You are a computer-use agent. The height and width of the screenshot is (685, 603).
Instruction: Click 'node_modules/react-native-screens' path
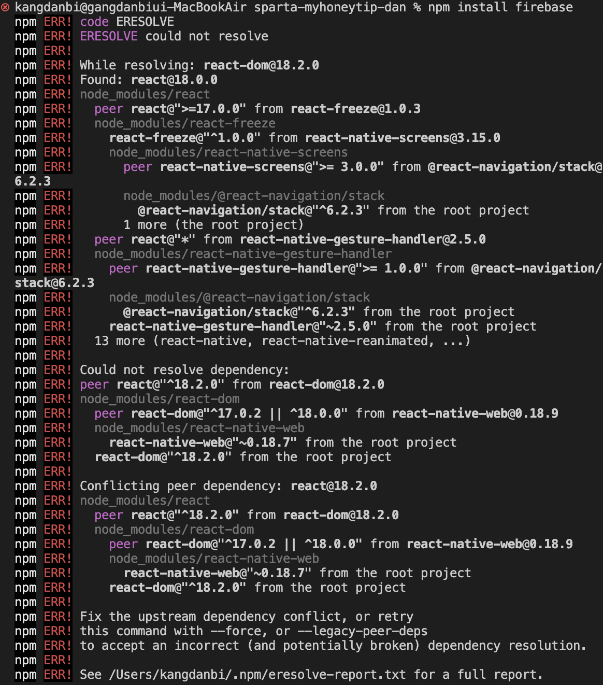[x=228, y=152]
